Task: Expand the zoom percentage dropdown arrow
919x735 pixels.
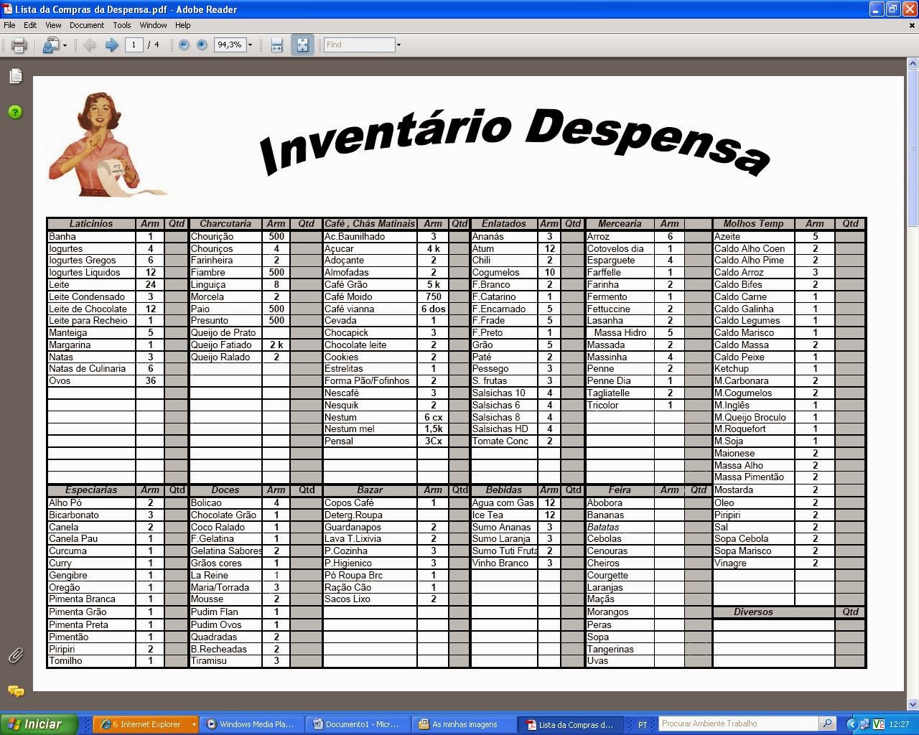Action: 250,45
